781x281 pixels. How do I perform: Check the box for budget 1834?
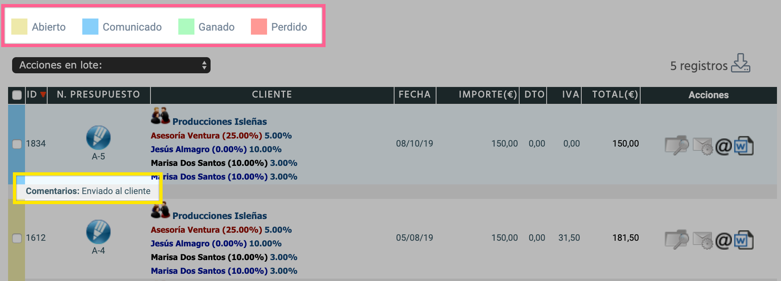pyautogui.click(x=17, y=144)
